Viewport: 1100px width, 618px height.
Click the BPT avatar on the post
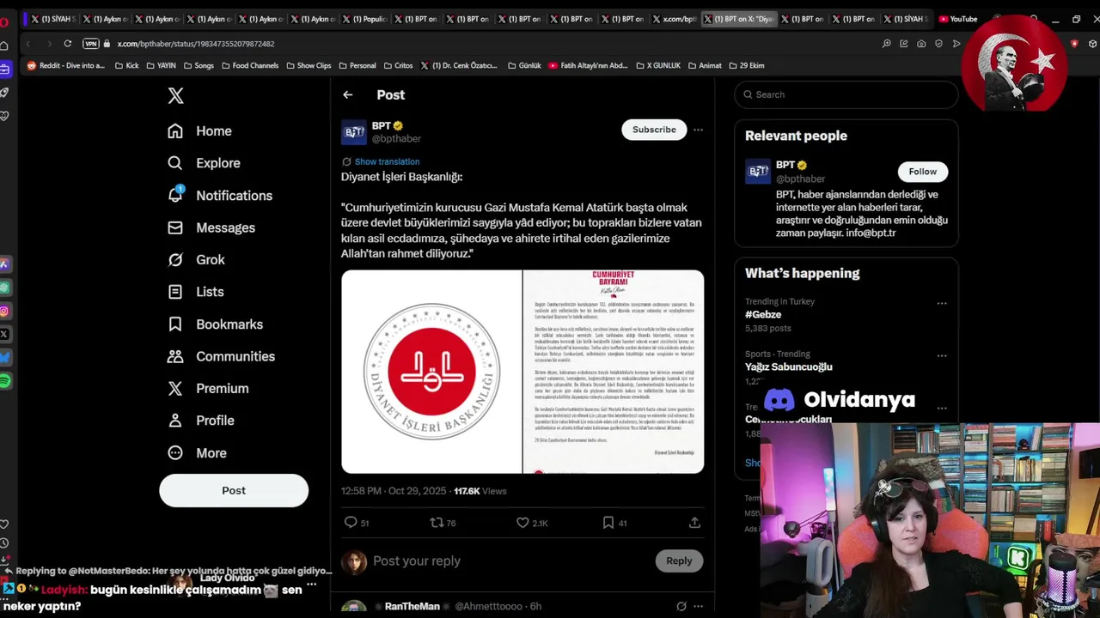(x=354, y=132)
